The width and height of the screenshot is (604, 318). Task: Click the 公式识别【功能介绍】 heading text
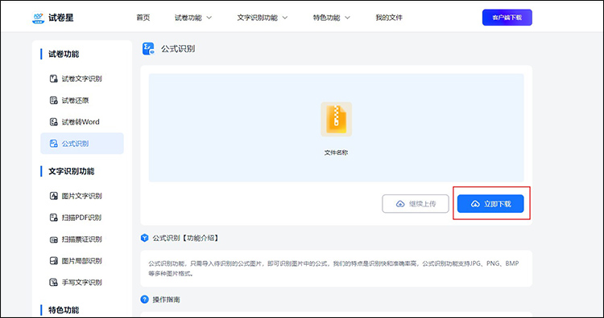(186, 238)
